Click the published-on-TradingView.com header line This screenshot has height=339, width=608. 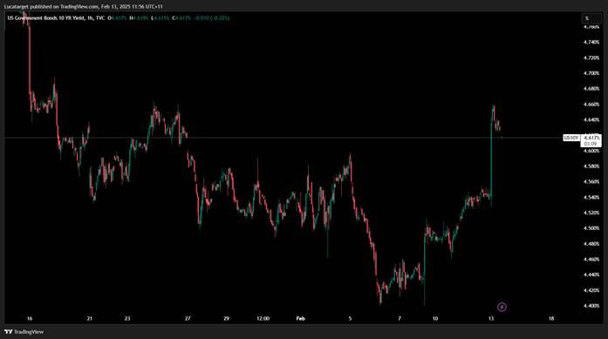83,7
